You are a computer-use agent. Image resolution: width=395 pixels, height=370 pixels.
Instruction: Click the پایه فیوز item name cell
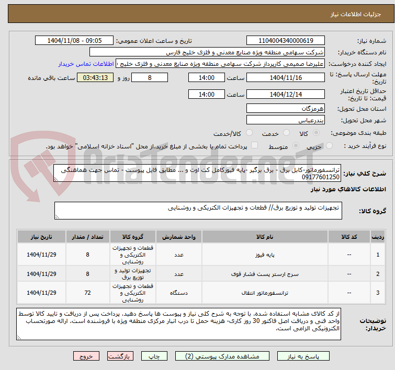coord(265,255)
